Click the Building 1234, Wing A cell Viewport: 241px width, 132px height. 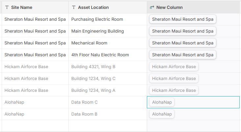click(108, 90)
